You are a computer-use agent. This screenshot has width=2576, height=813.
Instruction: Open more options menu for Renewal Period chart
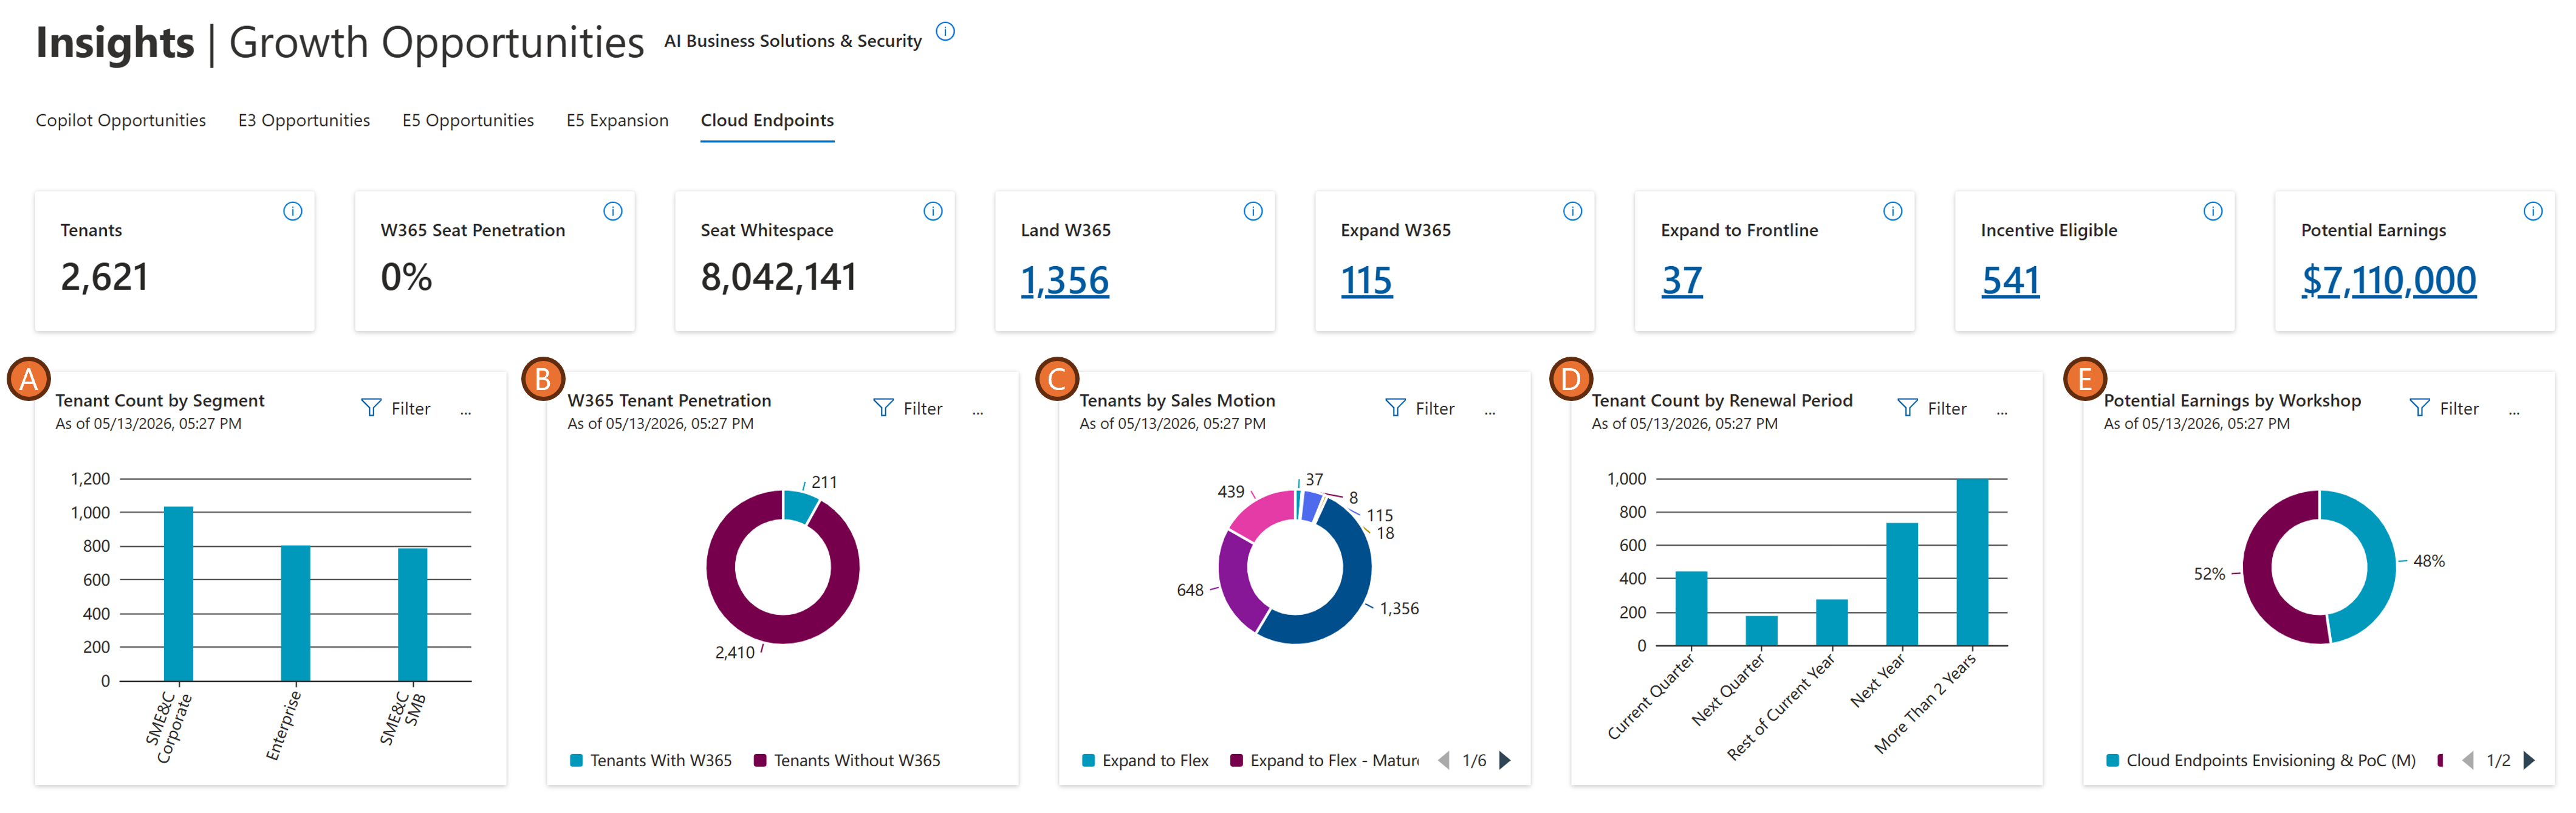coord(2002,410)
